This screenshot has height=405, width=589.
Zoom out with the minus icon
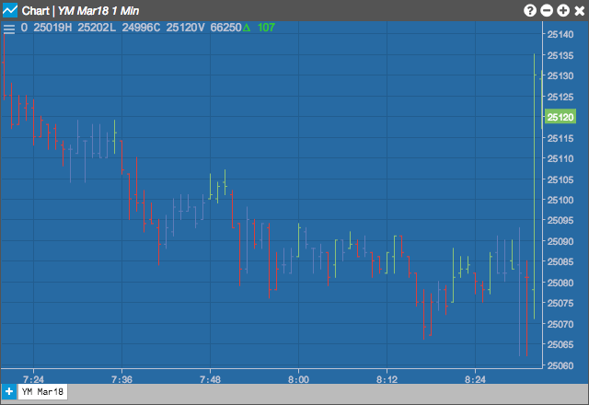546,10
